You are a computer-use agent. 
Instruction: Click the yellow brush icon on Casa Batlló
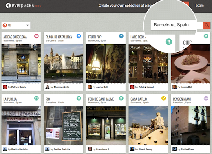[x=163, y=98]
